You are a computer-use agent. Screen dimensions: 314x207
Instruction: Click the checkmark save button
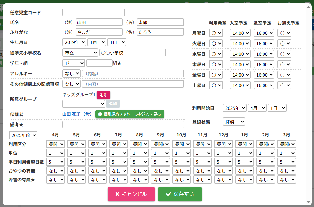[180, 194]
